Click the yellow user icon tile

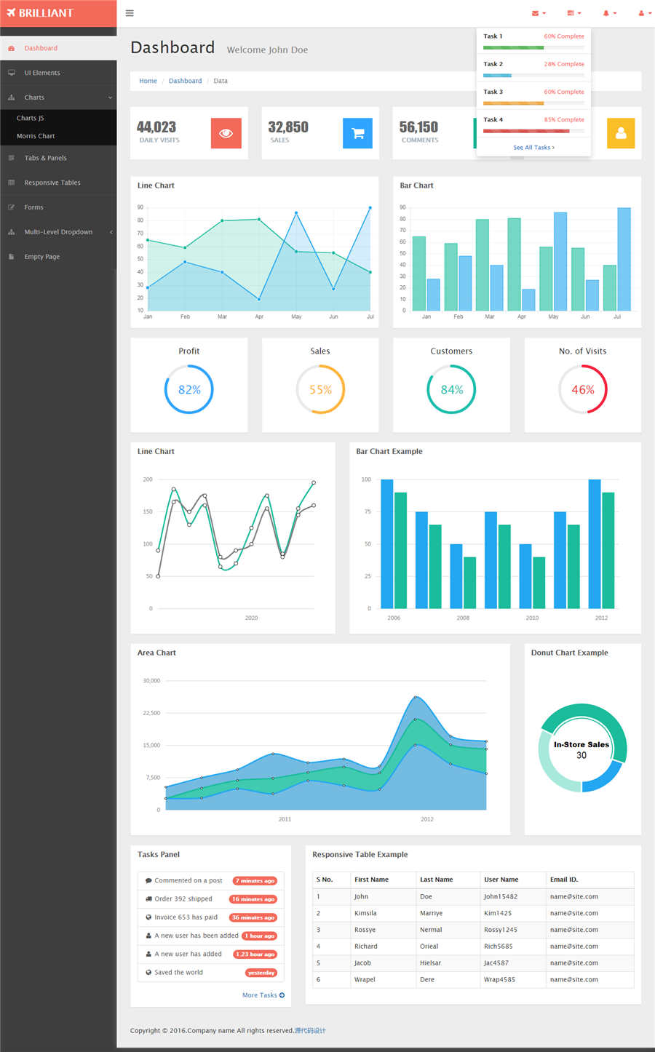621,133
